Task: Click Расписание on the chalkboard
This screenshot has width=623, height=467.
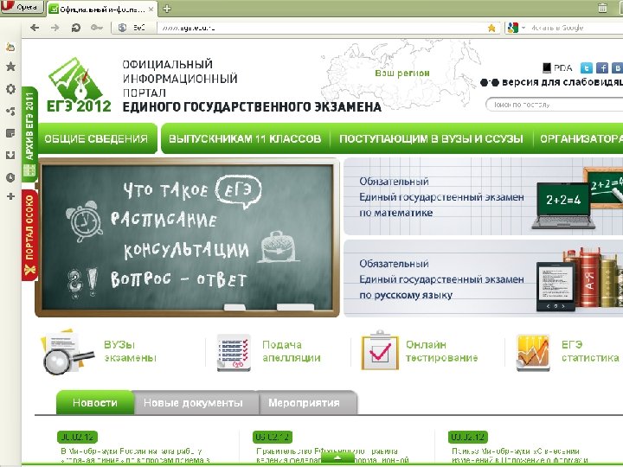Action: click(164, 219)
